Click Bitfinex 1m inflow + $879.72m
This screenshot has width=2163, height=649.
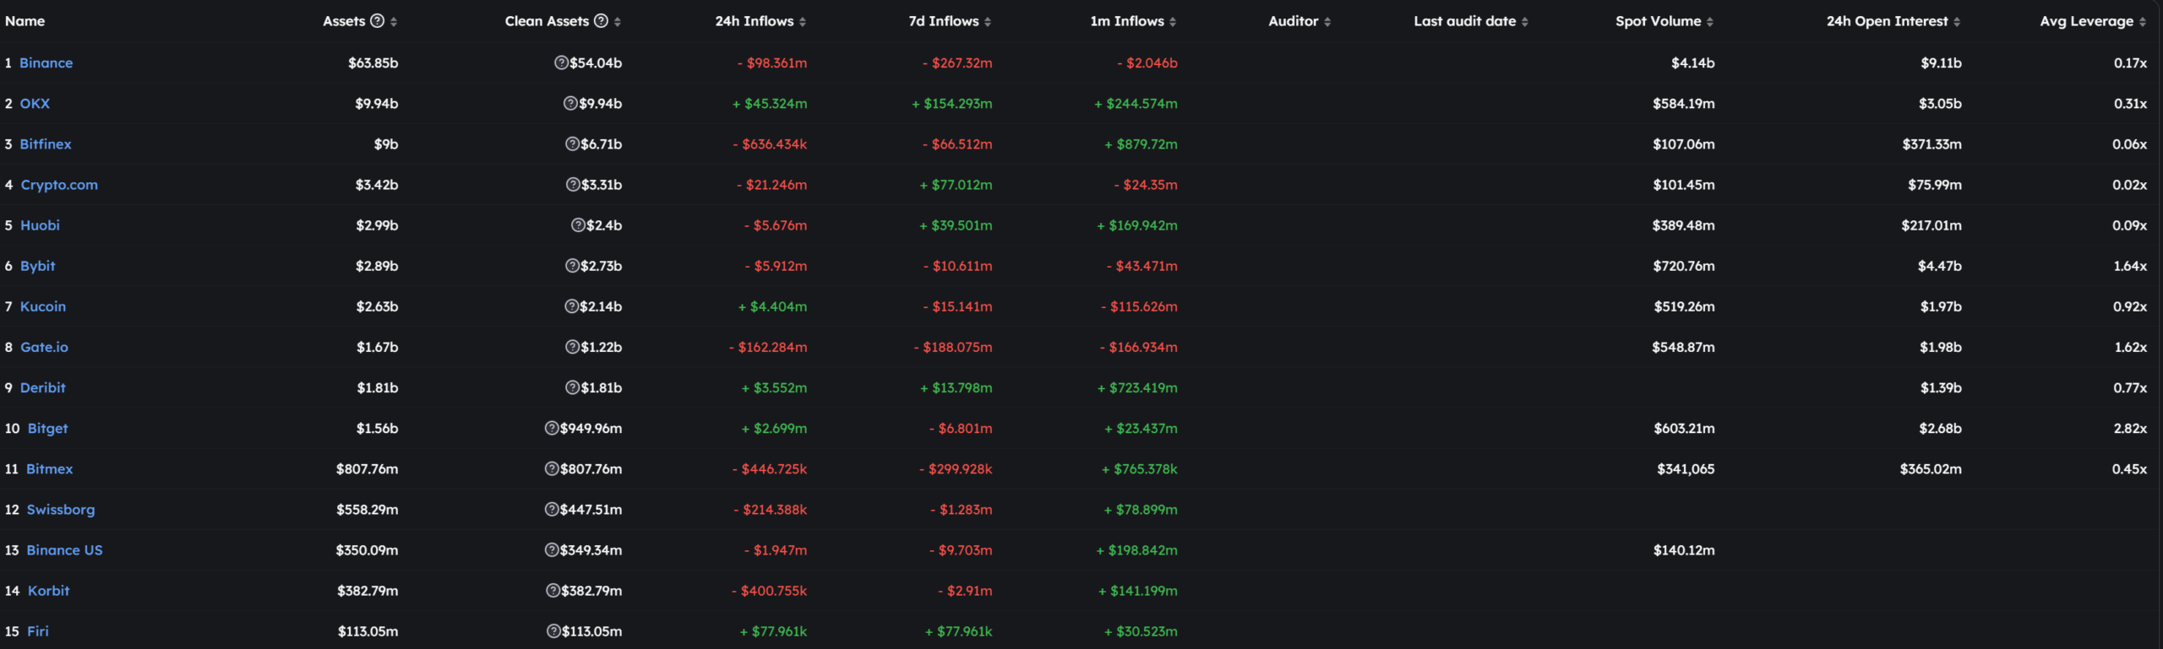click(x=1141, y=144)
